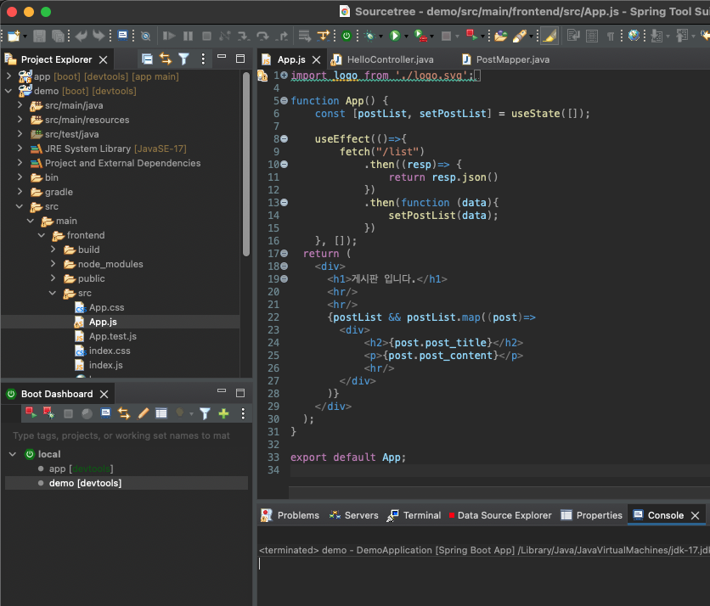Screen dimensions: 710x606
Task: Click the pencil icon in Boot Dashboard
Action: [x=143, y=413]
